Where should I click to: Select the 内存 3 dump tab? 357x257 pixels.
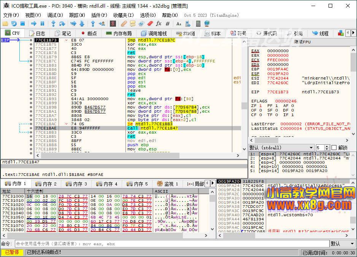[76, 184]
